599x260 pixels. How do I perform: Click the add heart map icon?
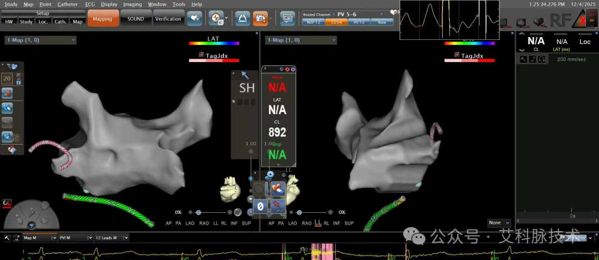point(195,18)
